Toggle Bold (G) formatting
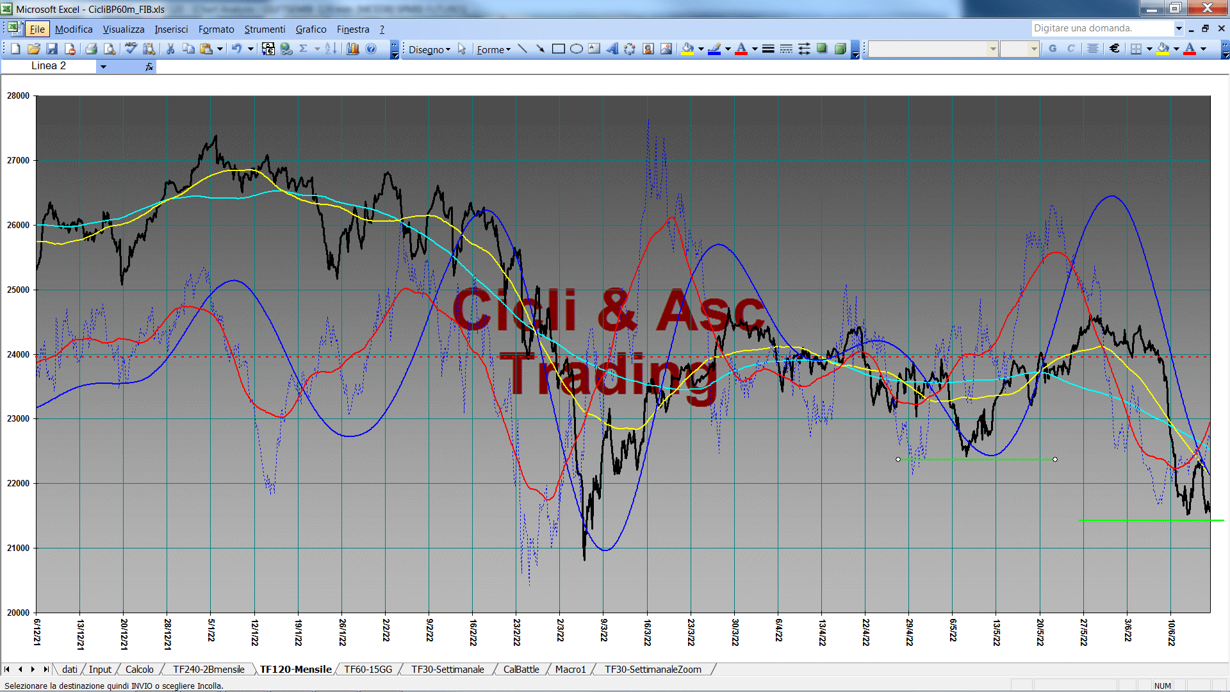 1053,49
